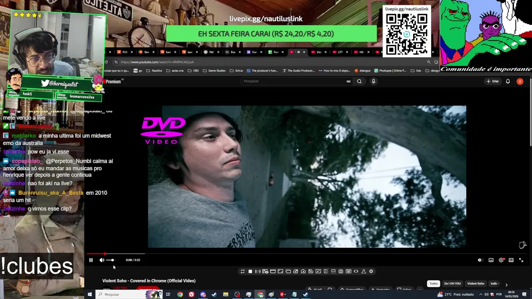Select the Violent Soho filter chip
The width and height of the screenshot is (532, 299).
[x=475, y=284]
